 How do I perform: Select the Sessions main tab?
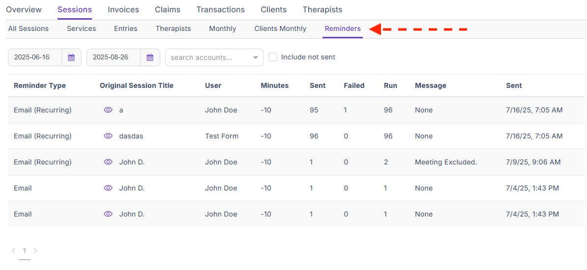pyautogui.click(x=75, y=10)
